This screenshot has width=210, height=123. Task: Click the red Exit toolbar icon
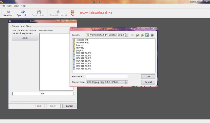[73, 12]
